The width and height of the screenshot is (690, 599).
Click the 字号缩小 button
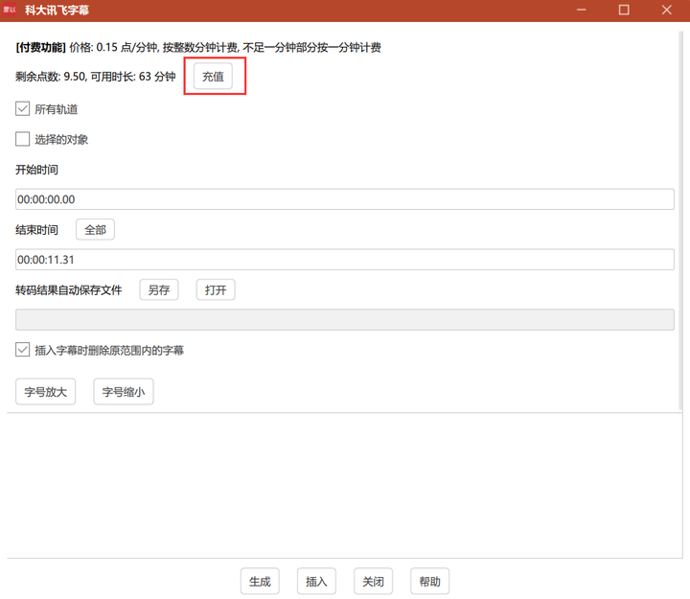[124, 391]
